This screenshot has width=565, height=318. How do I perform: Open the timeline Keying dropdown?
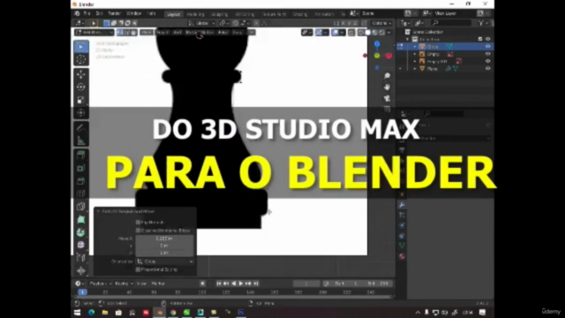124,284
